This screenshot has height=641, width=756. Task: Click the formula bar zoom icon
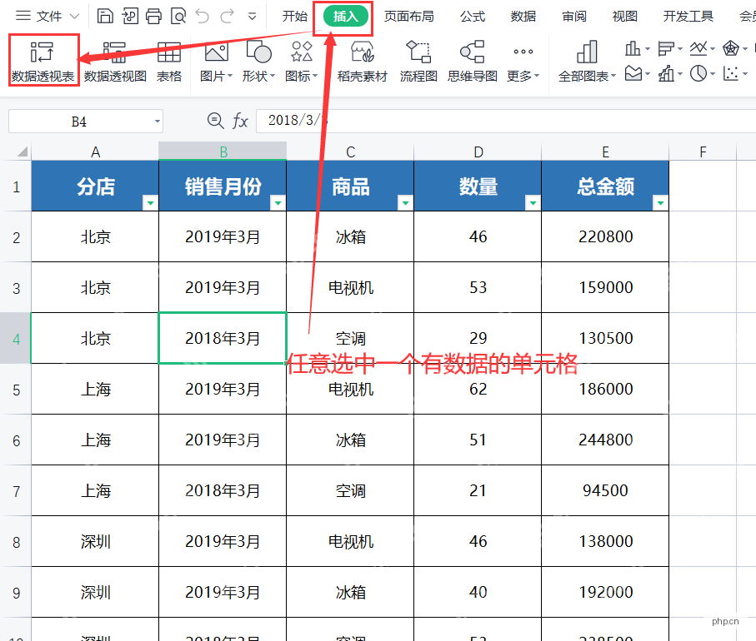216,121
